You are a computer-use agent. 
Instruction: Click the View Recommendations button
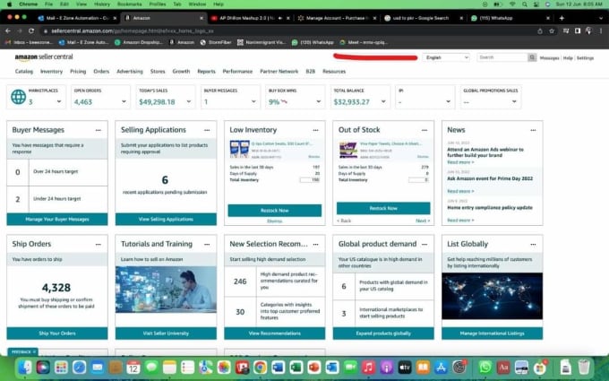pos(275,333)
